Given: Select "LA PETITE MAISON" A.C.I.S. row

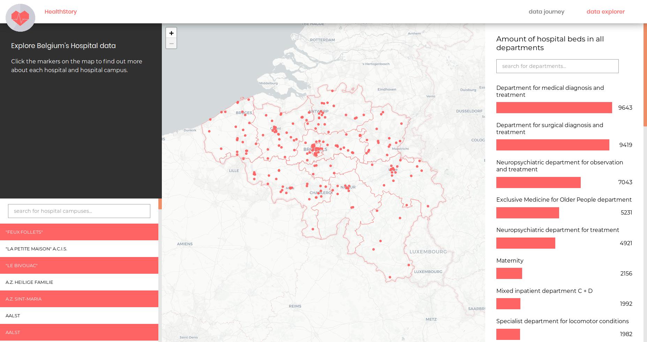Looking at the screenshot, I should (x=79, y=249).
